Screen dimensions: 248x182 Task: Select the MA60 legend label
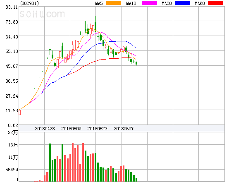point(200,3)
